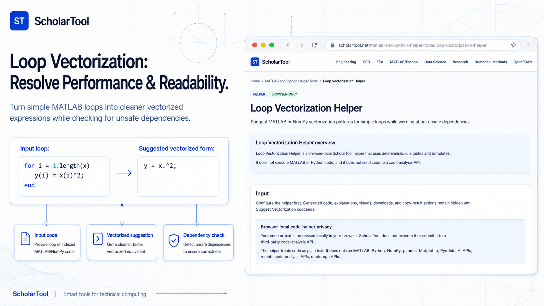
Task: Click the Suggested vectorized form code box
Action: click(x=178, y=176)
